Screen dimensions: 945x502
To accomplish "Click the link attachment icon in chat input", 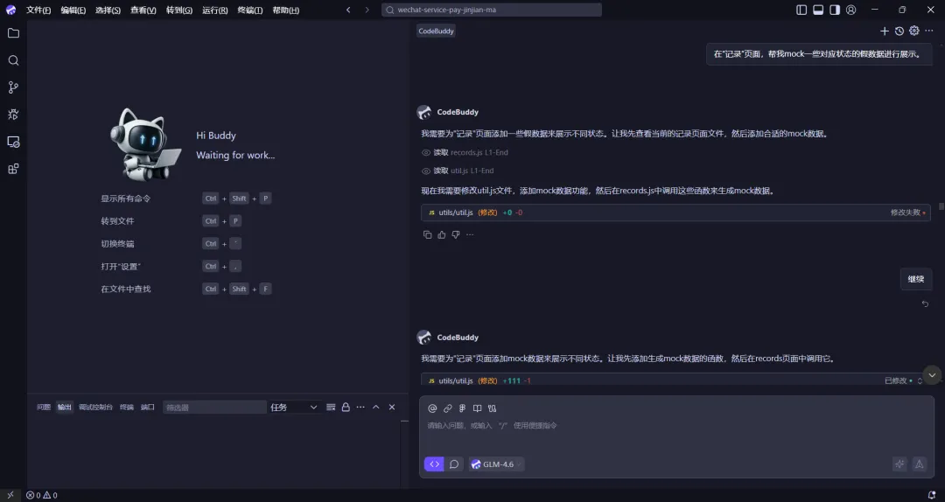I will tap(448, 408).
